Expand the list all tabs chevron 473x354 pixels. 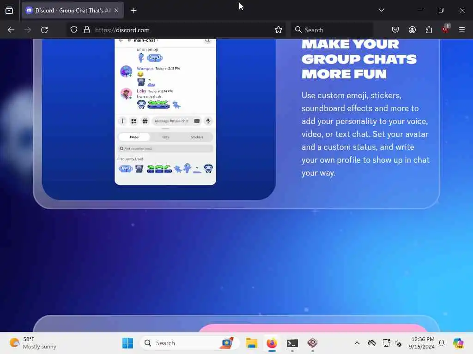(x=381, y=10)
